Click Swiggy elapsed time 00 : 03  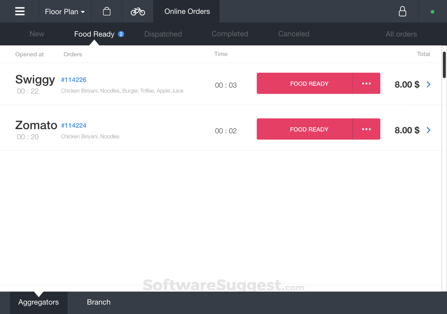(226, 85)
